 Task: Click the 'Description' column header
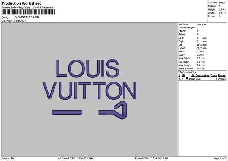203,76
